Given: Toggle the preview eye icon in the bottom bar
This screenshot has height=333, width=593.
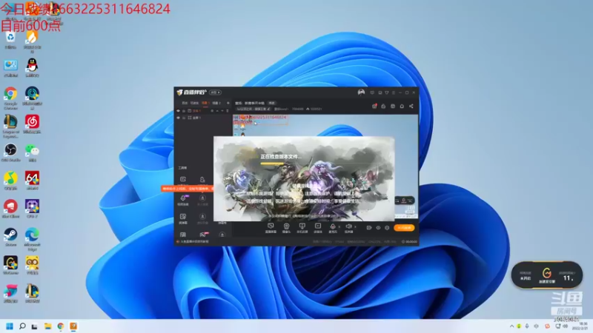Looking at the screenshot, I should tap(378, 228).
